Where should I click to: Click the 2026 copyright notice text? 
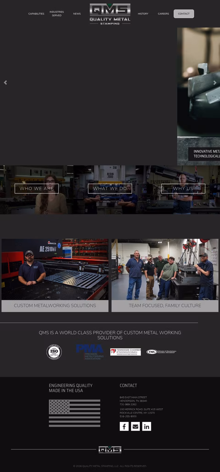(x=110, y=466)
